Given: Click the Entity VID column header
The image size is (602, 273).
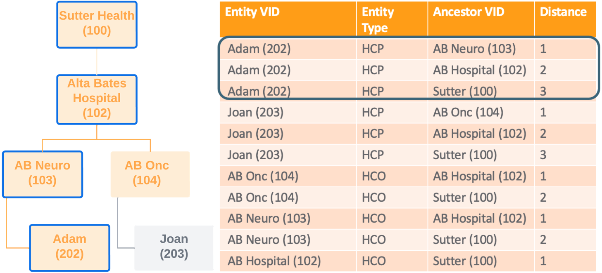Looking at the screenshot, I should pos(252,12).
